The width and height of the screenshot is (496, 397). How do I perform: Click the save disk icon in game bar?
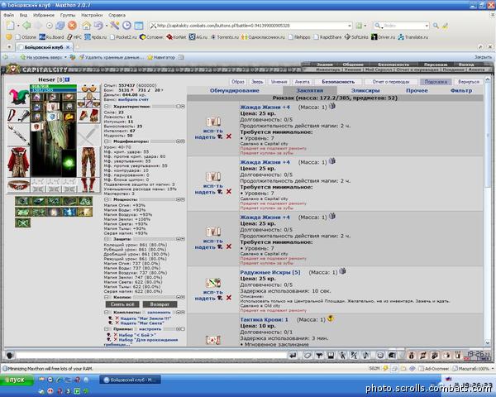click(x=331, y=356)
